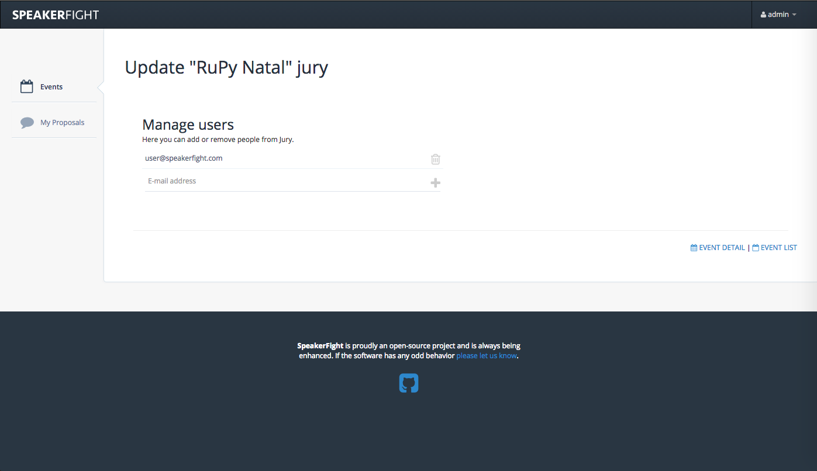Open the admin user dropdown menu
Screen dimensions: 817x471
point(778,15)
